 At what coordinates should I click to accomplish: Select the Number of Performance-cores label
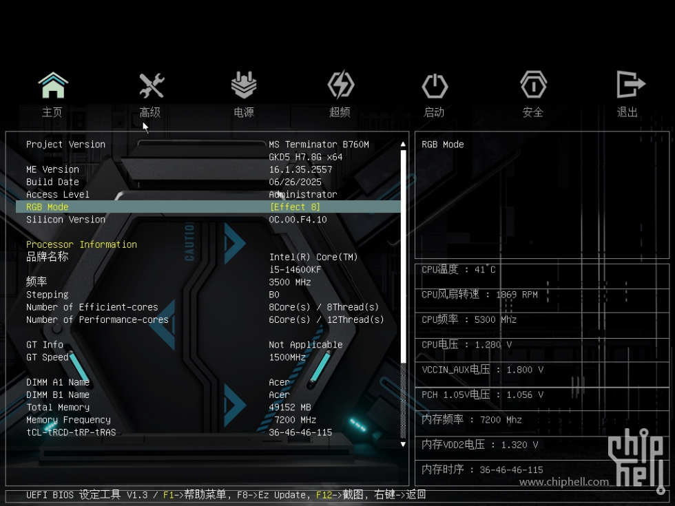97,319
